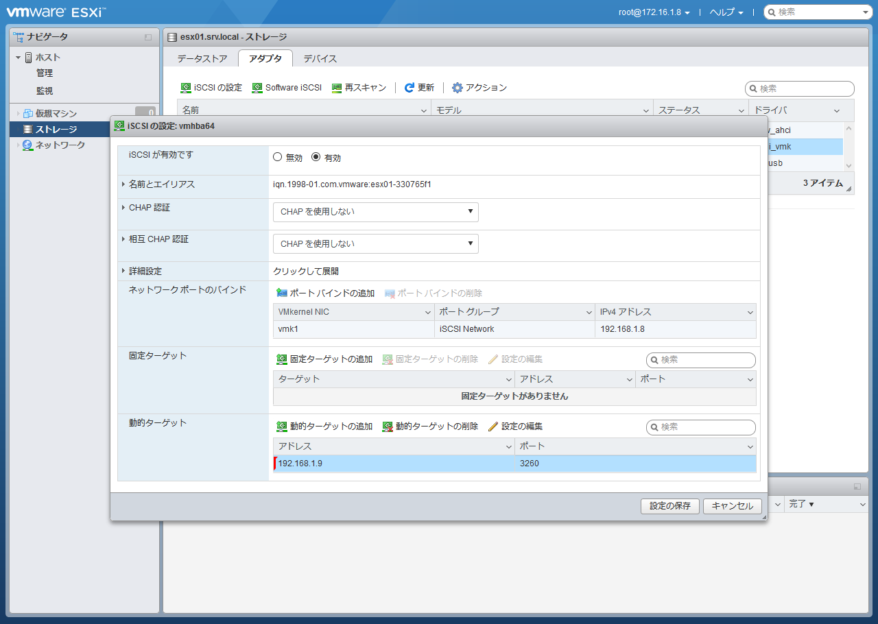878x624 pixels.
Task: Open the port group column dropdown arrow
Action: 589,313
